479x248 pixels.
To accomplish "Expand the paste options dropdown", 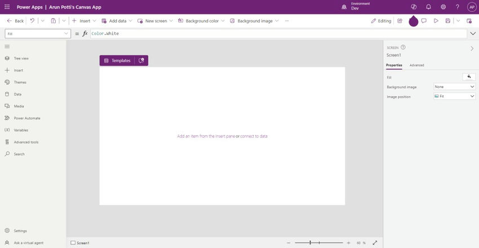I will pos(64,21).
